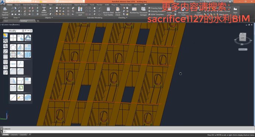This screenshot has width=255, height=137.
Task: Click the split panels alignment tool
Action: 28,81
